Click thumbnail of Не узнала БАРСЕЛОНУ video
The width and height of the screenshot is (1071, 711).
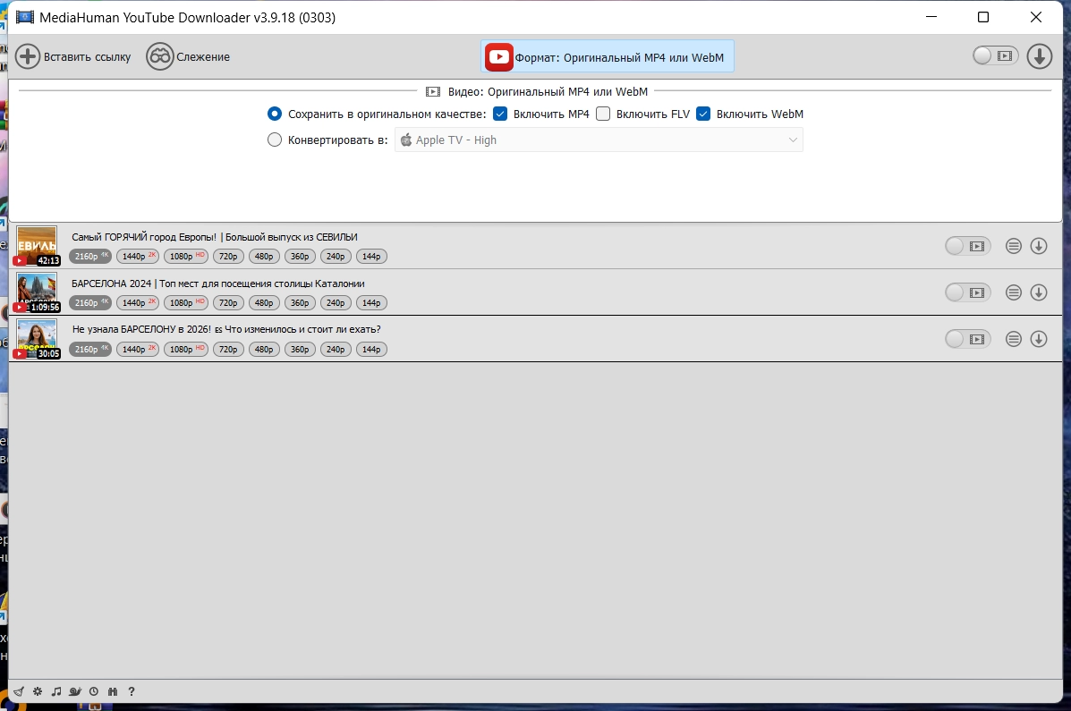(37, 339)
